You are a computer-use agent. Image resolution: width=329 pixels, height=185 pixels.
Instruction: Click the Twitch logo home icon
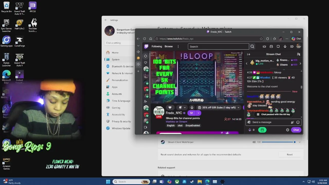(146, 47)
